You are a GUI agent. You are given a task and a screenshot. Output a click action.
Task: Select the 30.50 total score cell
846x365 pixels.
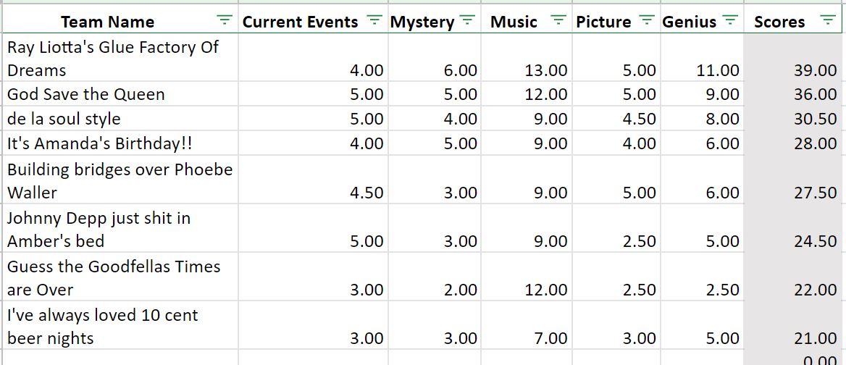[795, 118]
